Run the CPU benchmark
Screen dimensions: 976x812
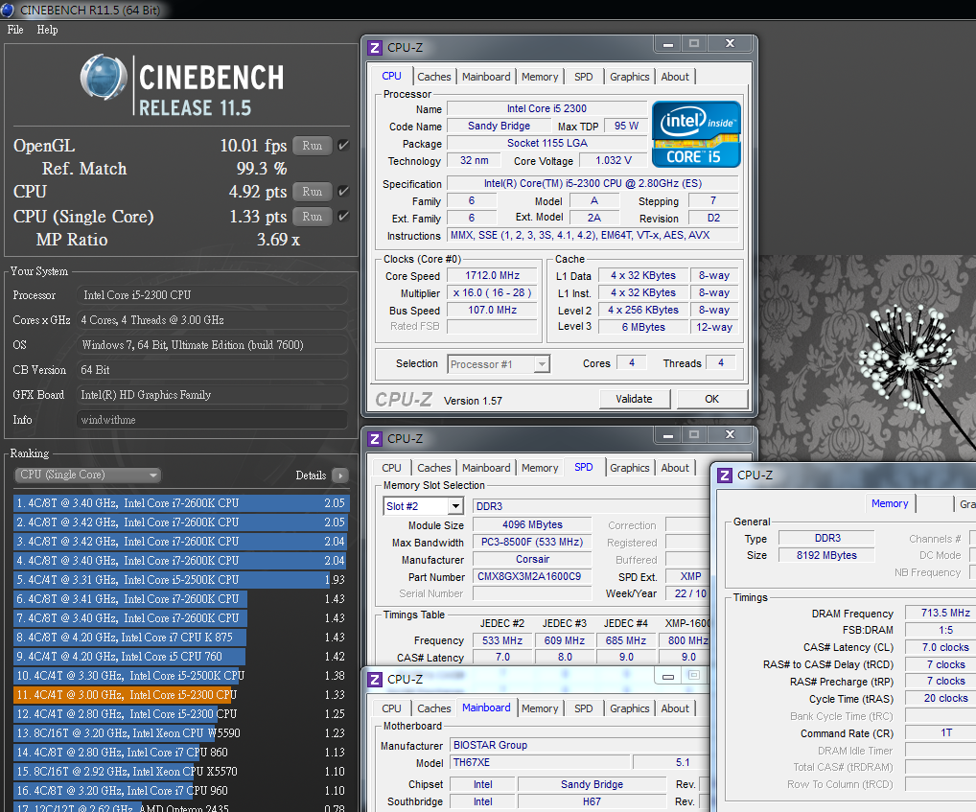click(313, 192)
